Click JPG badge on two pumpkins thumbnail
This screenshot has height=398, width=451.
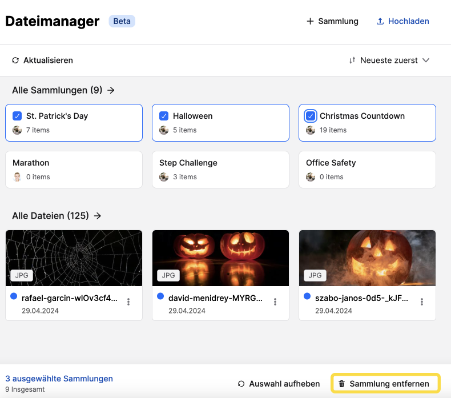[168, 275]
